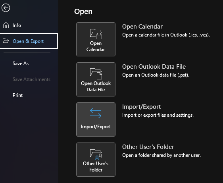This screenshot has width=223, height=183.
Task: Open the Print option
Action: (17, 95)
